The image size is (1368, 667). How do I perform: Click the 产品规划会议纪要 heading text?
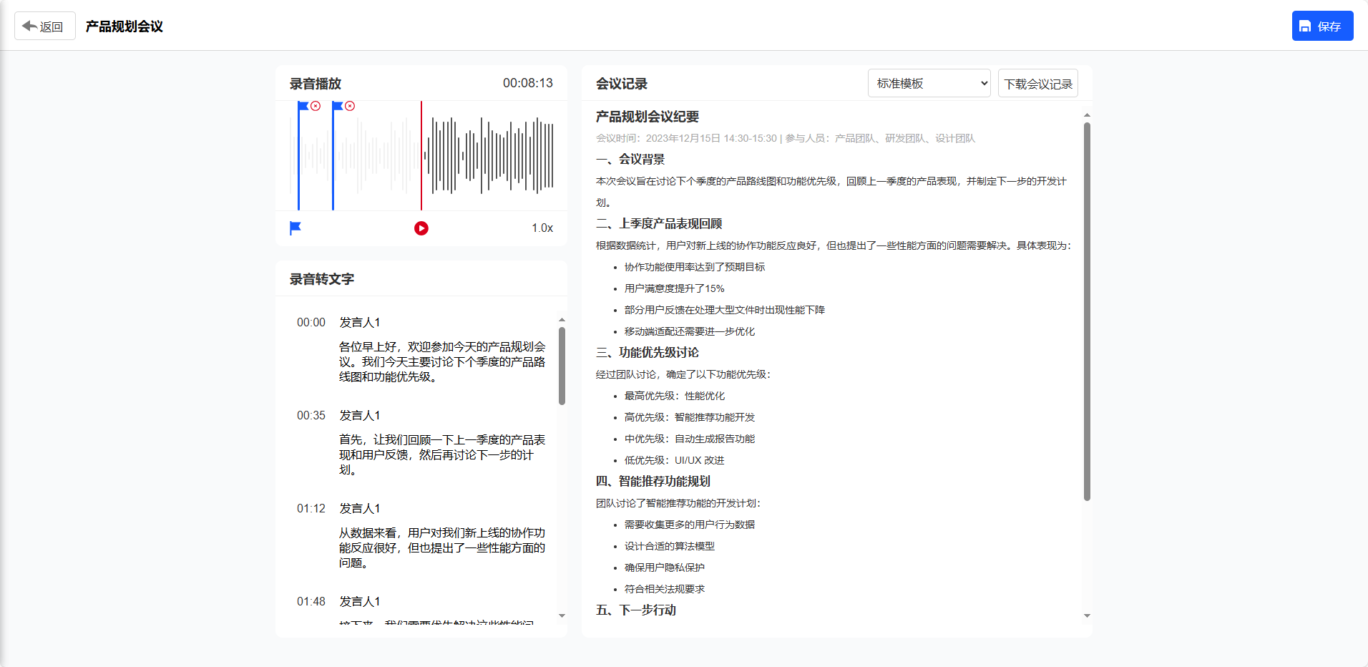pos(647,117)
